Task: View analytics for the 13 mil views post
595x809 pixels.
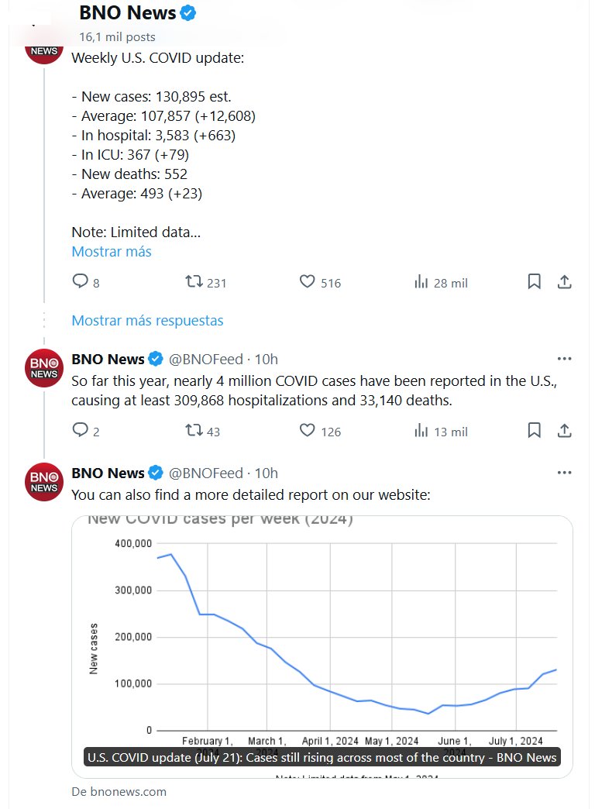Action: [421, 430]
